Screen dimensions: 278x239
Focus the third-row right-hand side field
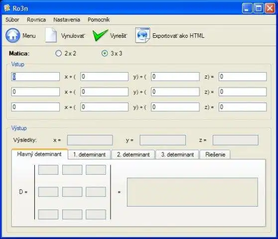point(243,107)
